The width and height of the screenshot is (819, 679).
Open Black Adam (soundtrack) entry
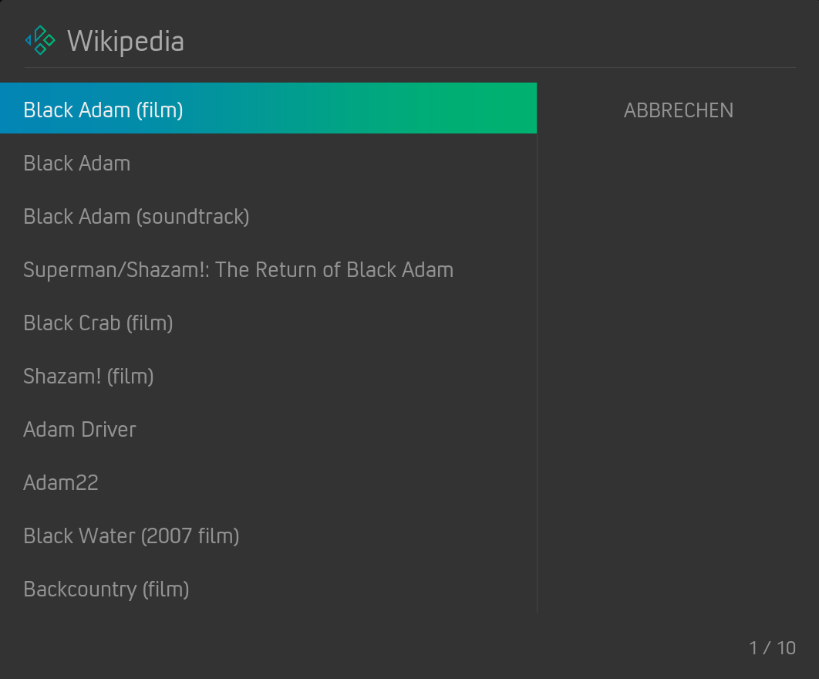tap(268, 216)
